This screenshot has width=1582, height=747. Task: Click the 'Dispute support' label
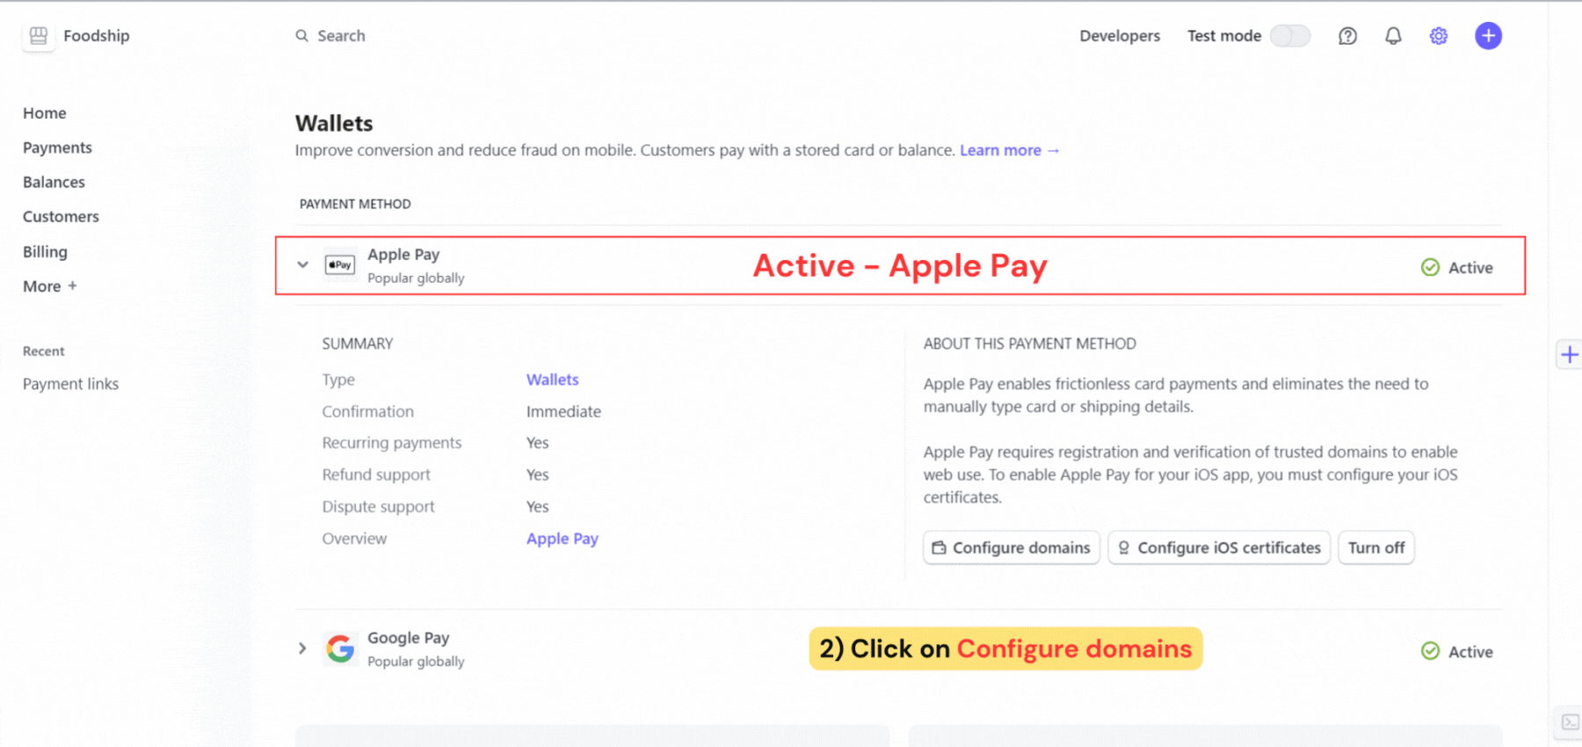click(x=378, y=507)
